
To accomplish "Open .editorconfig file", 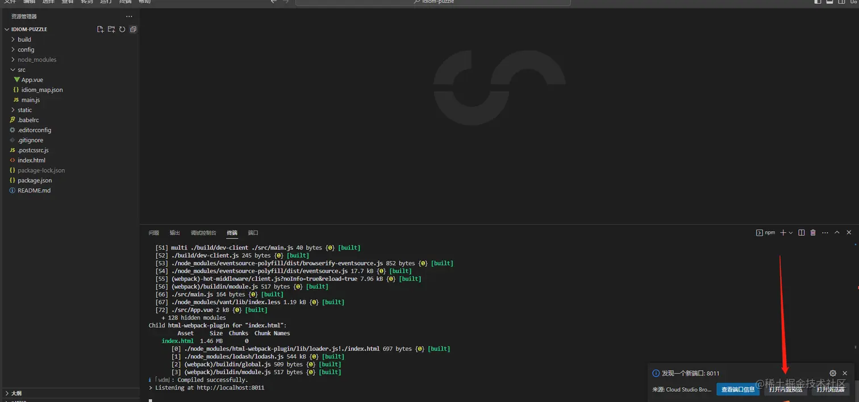I will (70, 130).
